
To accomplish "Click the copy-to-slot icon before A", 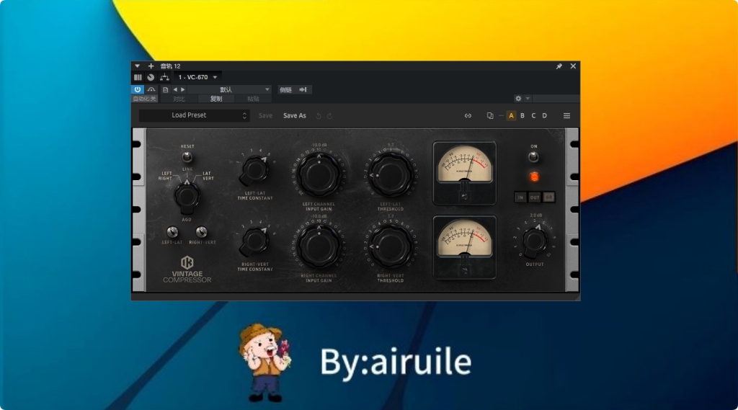I will [x=490, y=116].
